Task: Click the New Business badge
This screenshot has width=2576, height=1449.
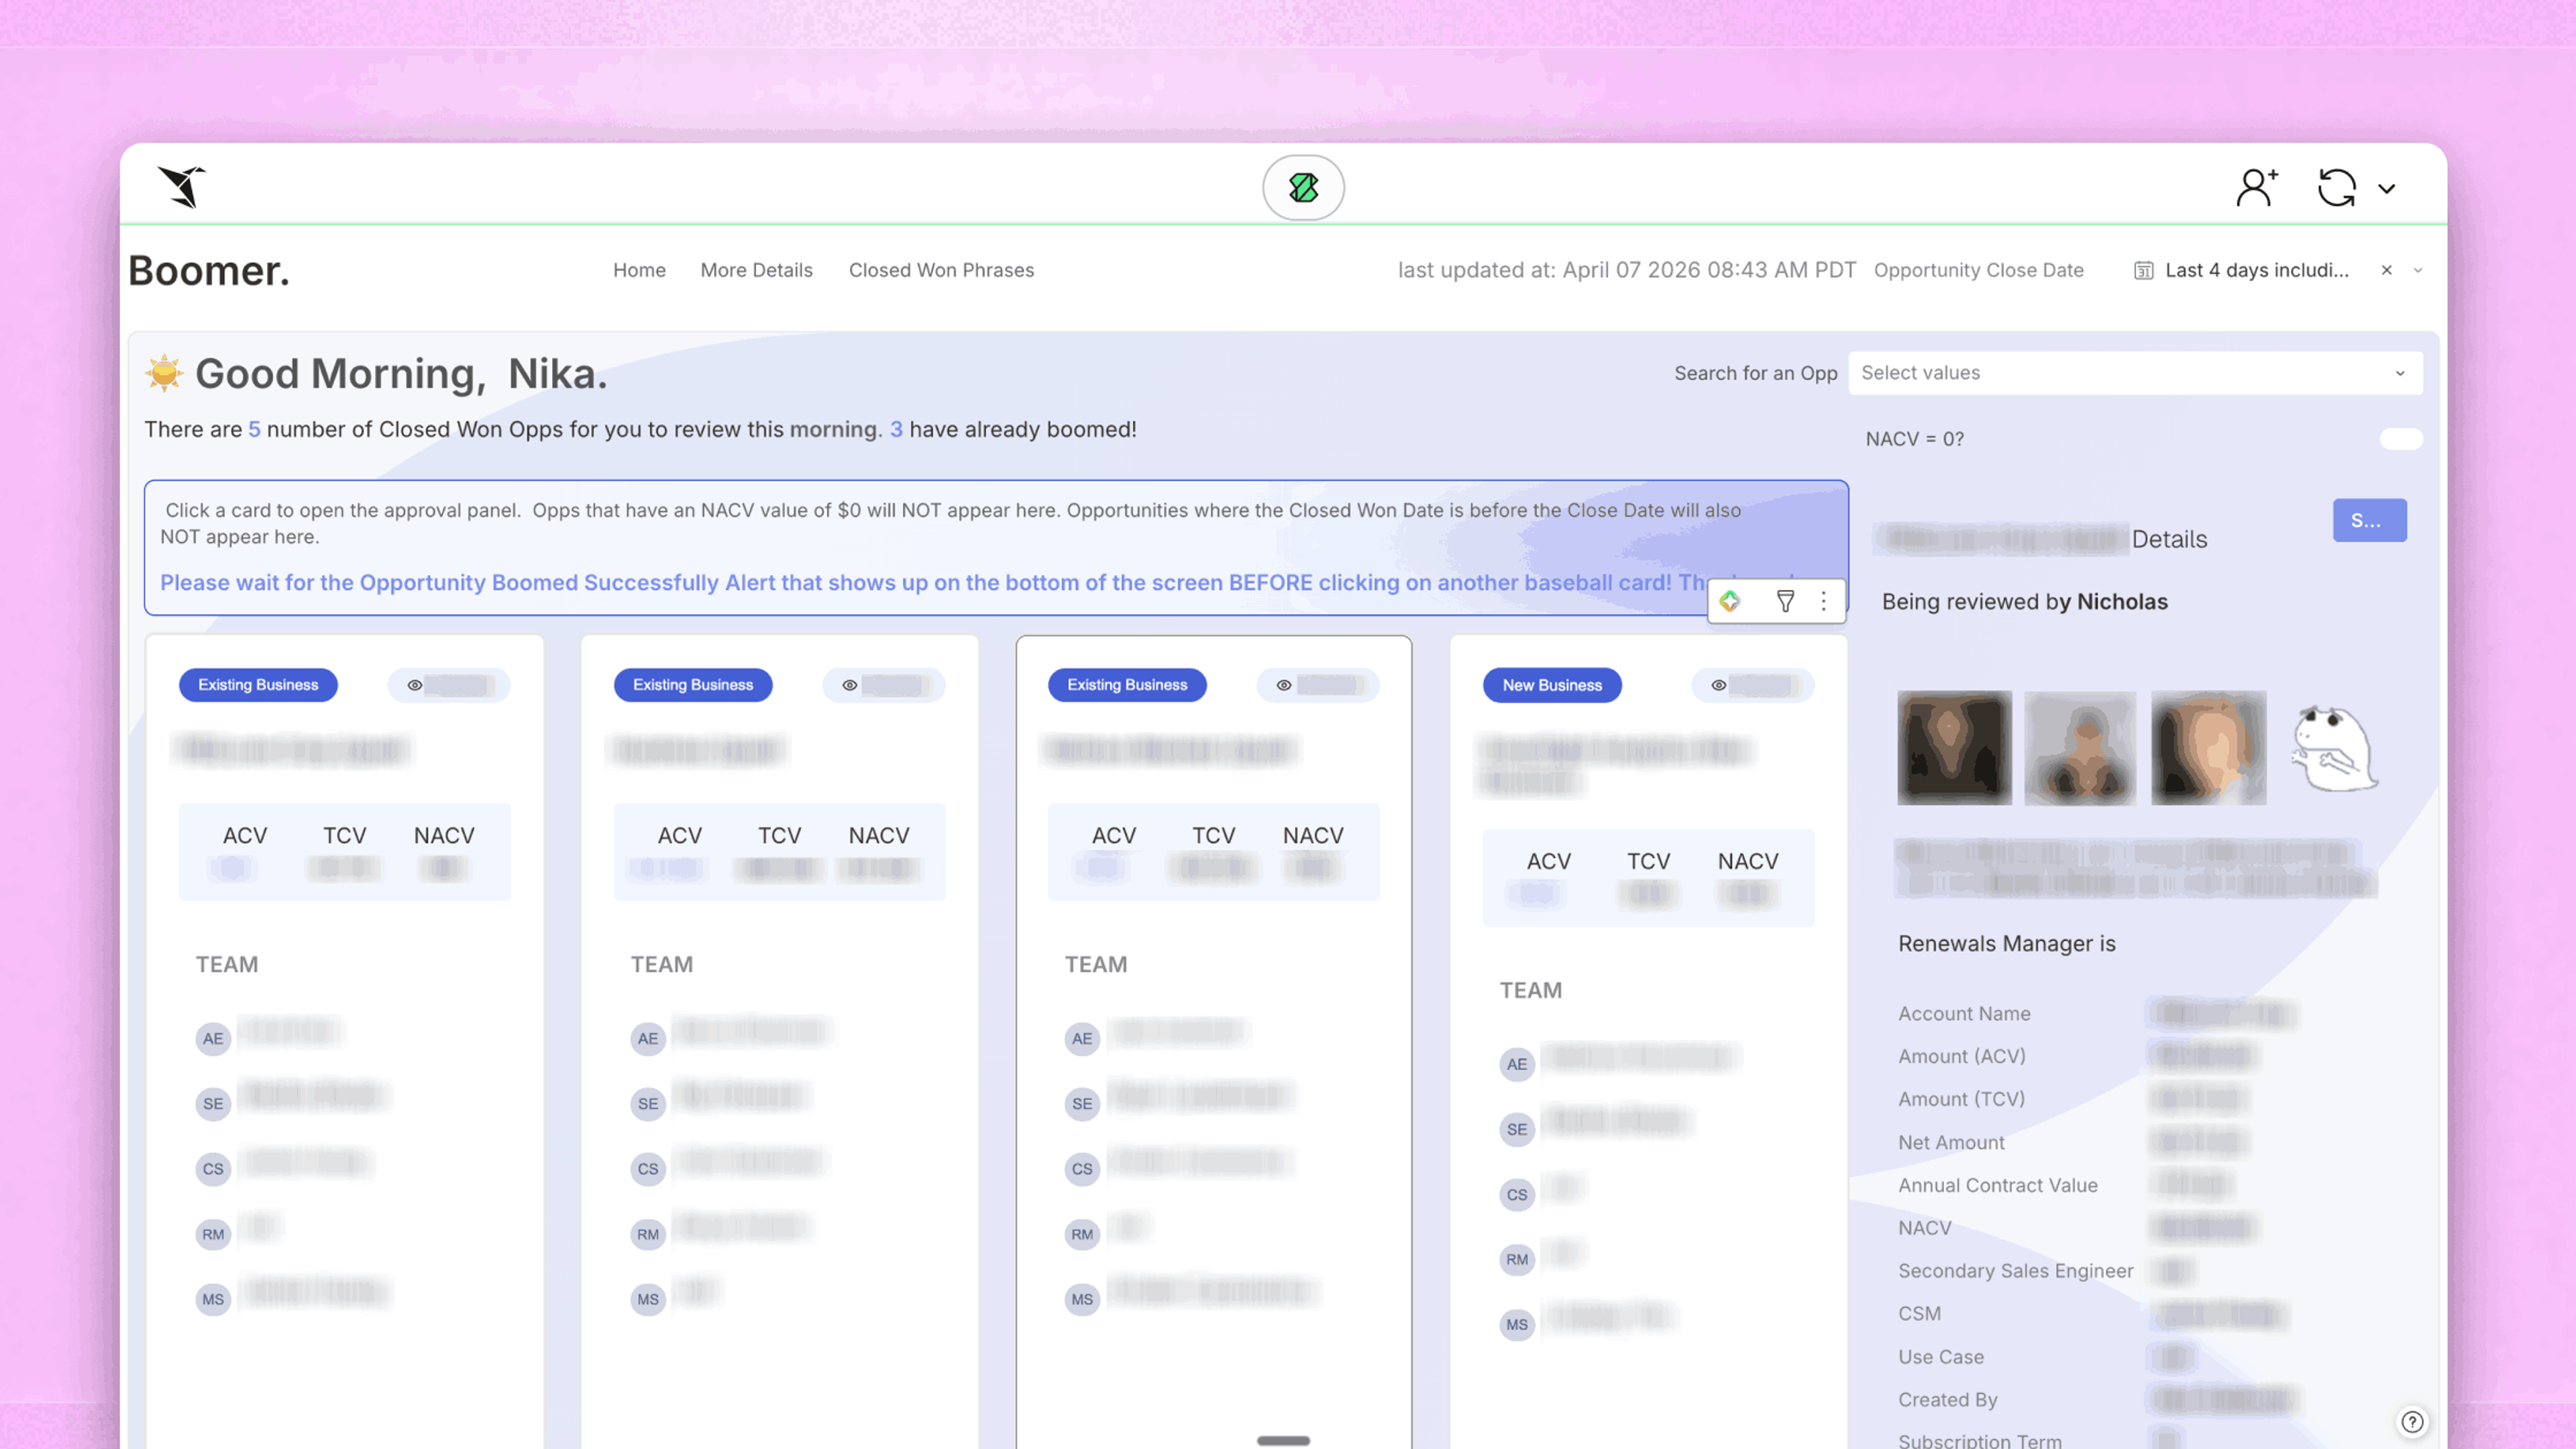Action: (1552, 685)
